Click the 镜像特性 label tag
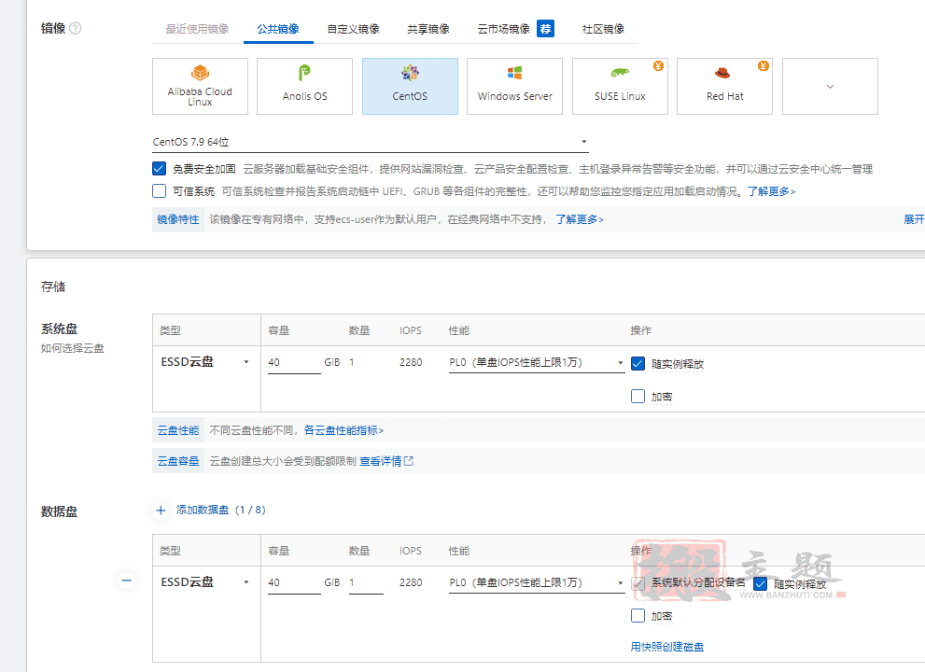925x672 pixels. (x=178, y=219)
